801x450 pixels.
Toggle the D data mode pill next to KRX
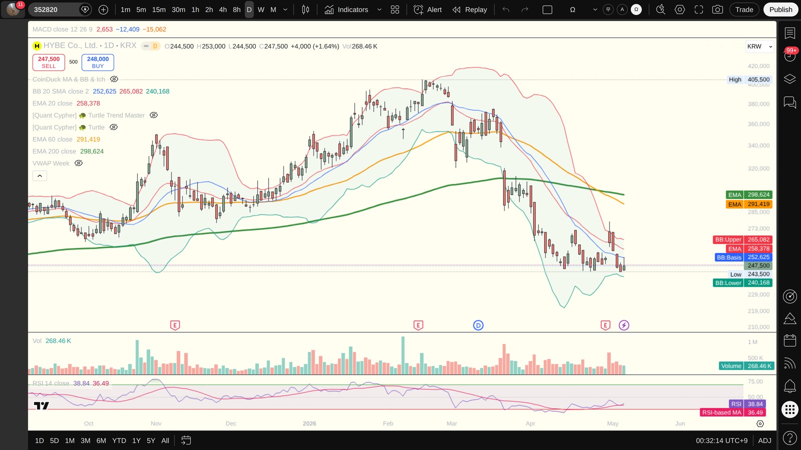tap(155, 46)
